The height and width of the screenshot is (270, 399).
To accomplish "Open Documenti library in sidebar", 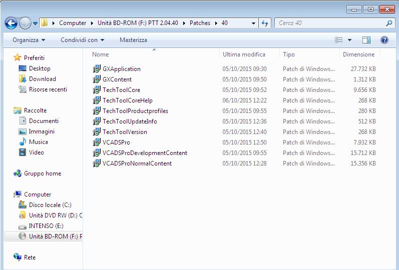I will 44,121.
